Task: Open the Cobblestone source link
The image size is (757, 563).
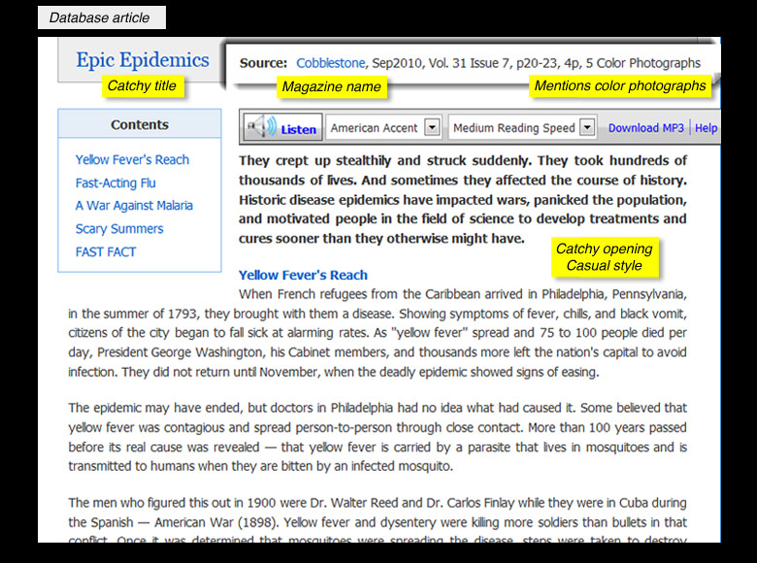Action: point(331,63)
